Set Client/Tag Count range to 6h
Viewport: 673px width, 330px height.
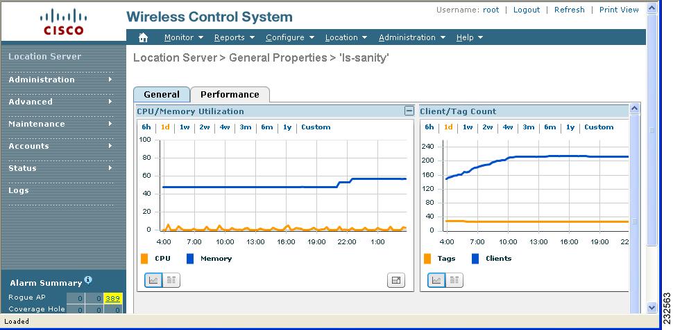coord(429,127)
